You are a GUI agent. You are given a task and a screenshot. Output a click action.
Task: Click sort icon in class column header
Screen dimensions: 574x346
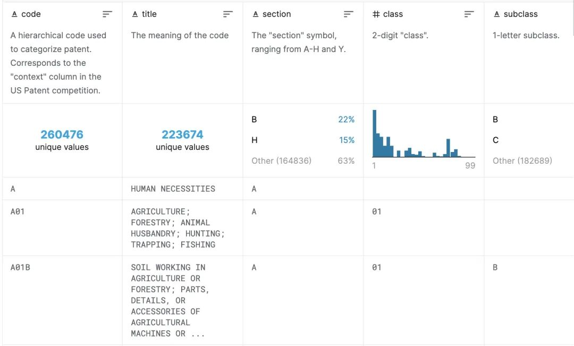click(469, 14)
